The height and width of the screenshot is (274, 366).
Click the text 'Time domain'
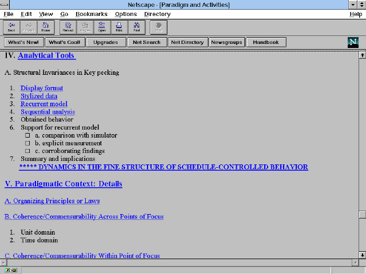39,240
